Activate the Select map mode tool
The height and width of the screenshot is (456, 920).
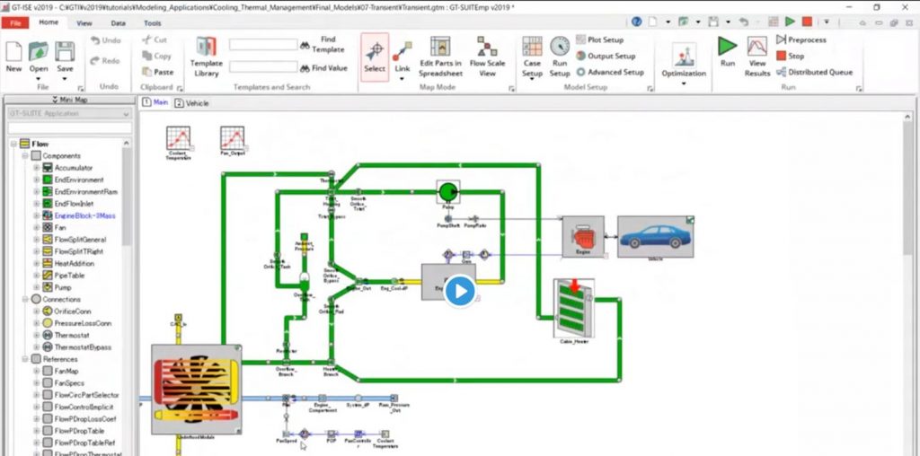tap(375, 57)
